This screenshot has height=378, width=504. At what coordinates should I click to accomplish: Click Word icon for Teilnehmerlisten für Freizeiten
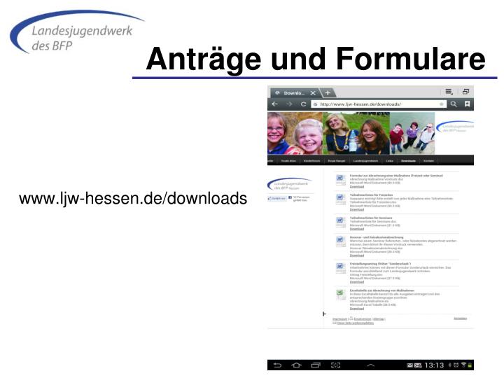(x=340, y=199)
